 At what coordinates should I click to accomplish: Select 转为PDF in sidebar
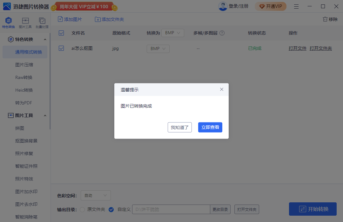[24, 103]
